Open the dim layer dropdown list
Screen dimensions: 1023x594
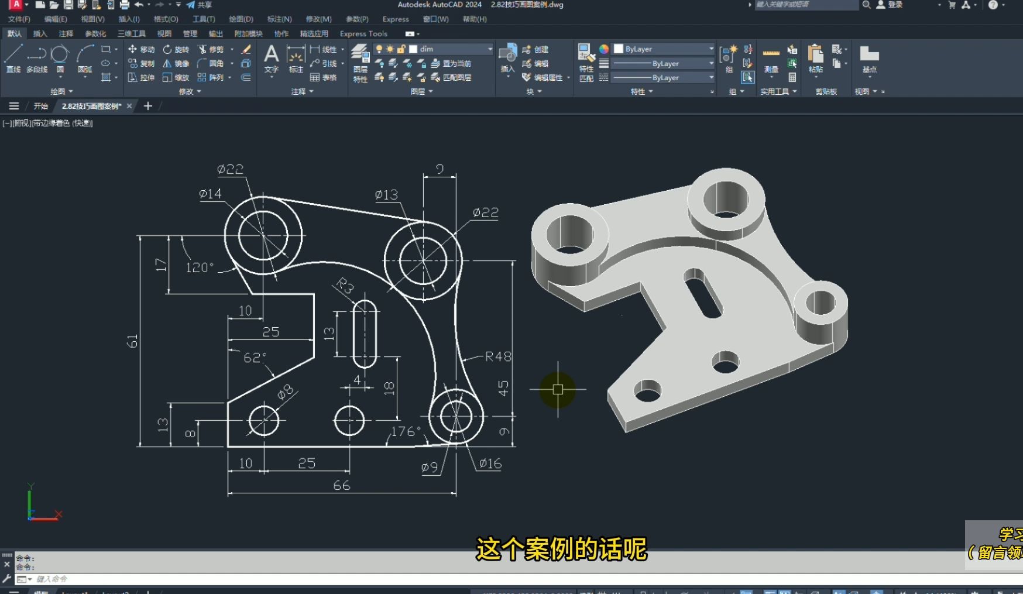[x=490, y=49]
